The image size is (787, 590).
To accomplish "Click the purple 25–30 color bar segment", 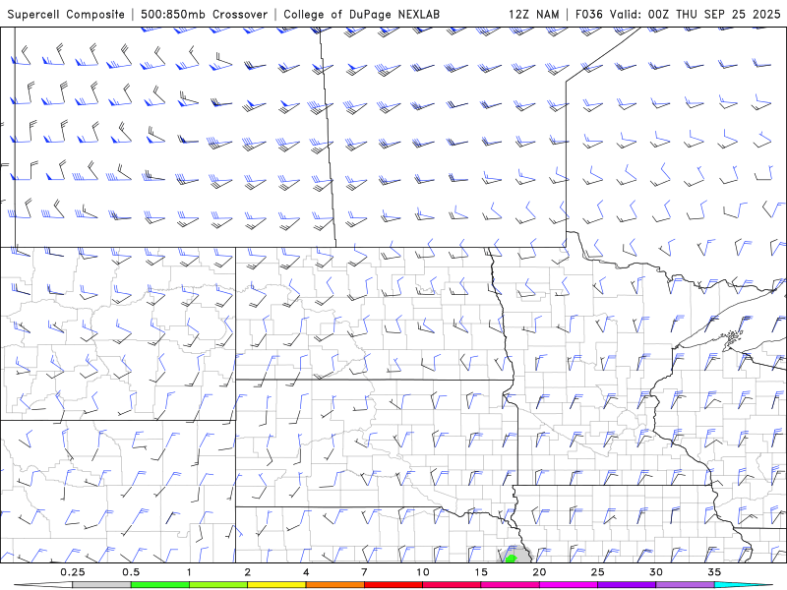I will (627, 585).
